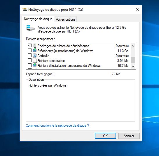Click the 11,3 Go size value
Screen dimensions: 159x156
pyautogui.click(x=123, y=51)
